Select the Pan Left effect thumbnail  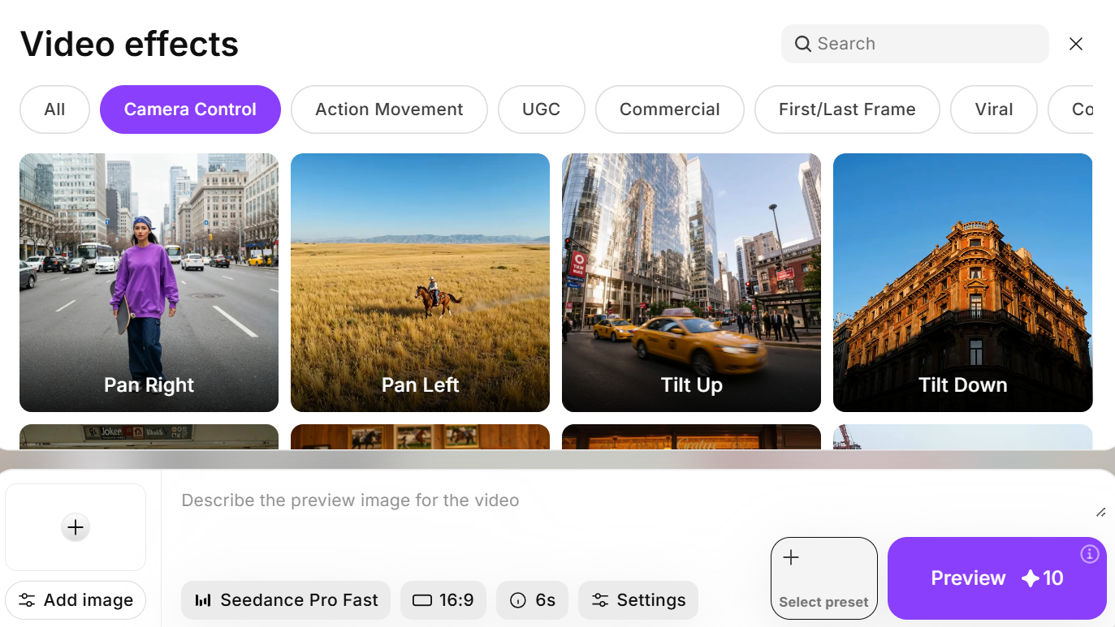coord(420,281)
